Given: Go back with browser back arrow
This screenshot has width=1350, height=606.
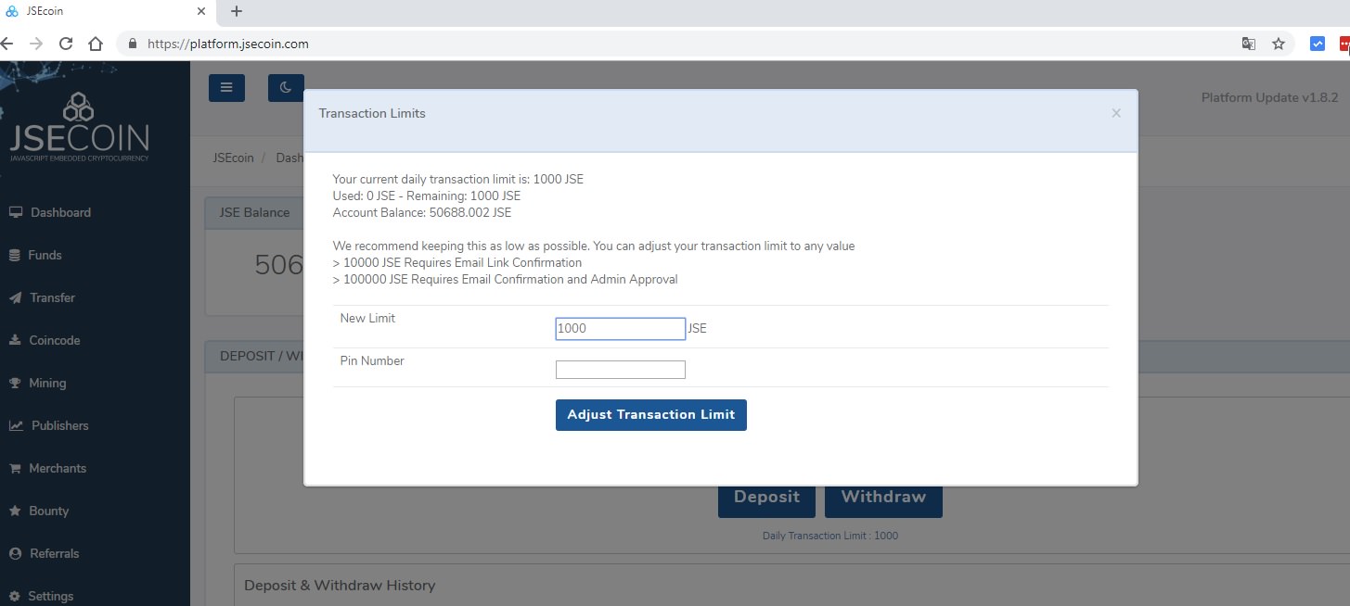Looking at the screenshot, I should pos(7,44).
